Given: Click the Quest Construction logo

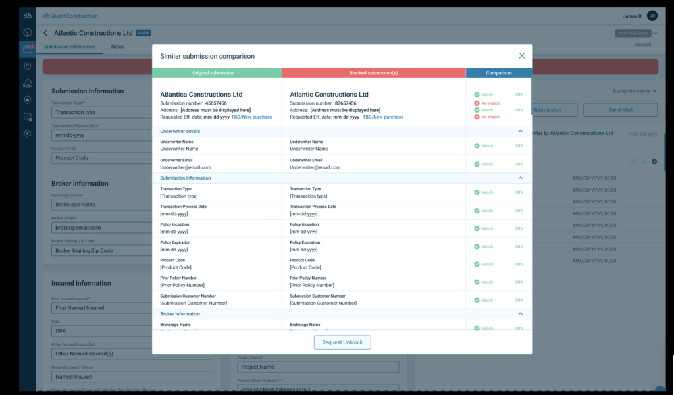Looking at the screenshot, I should click(x=70, y=16).
